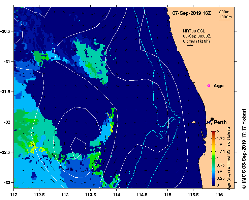Click the longitude label 112

[14, 195]
